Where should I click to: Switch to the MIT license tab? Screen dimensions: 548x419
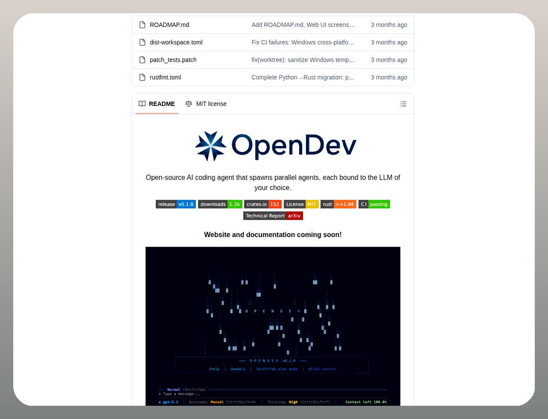[x=205, y=104]
